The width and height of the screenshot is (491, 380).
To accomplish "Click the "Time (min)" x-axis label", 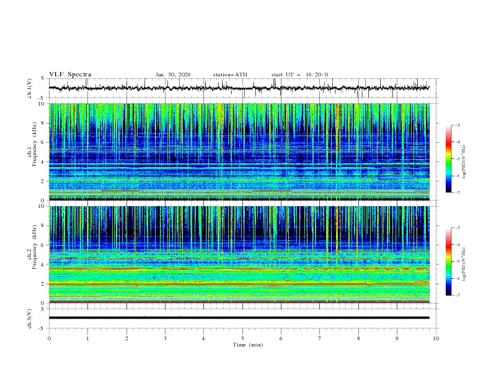I will pyautogui.click(x=248, y=345).
